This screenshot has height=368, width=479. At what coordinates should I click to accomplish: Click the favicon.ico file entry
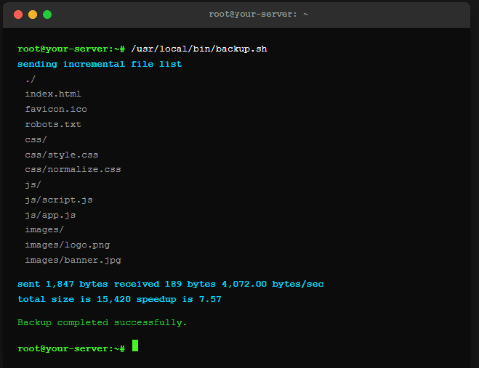click(56, 109)
